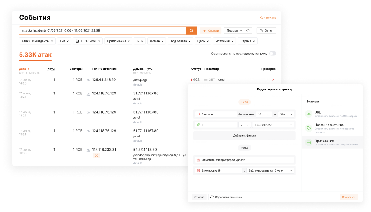Click the Блокировка IP action icon

pos(199,171)
